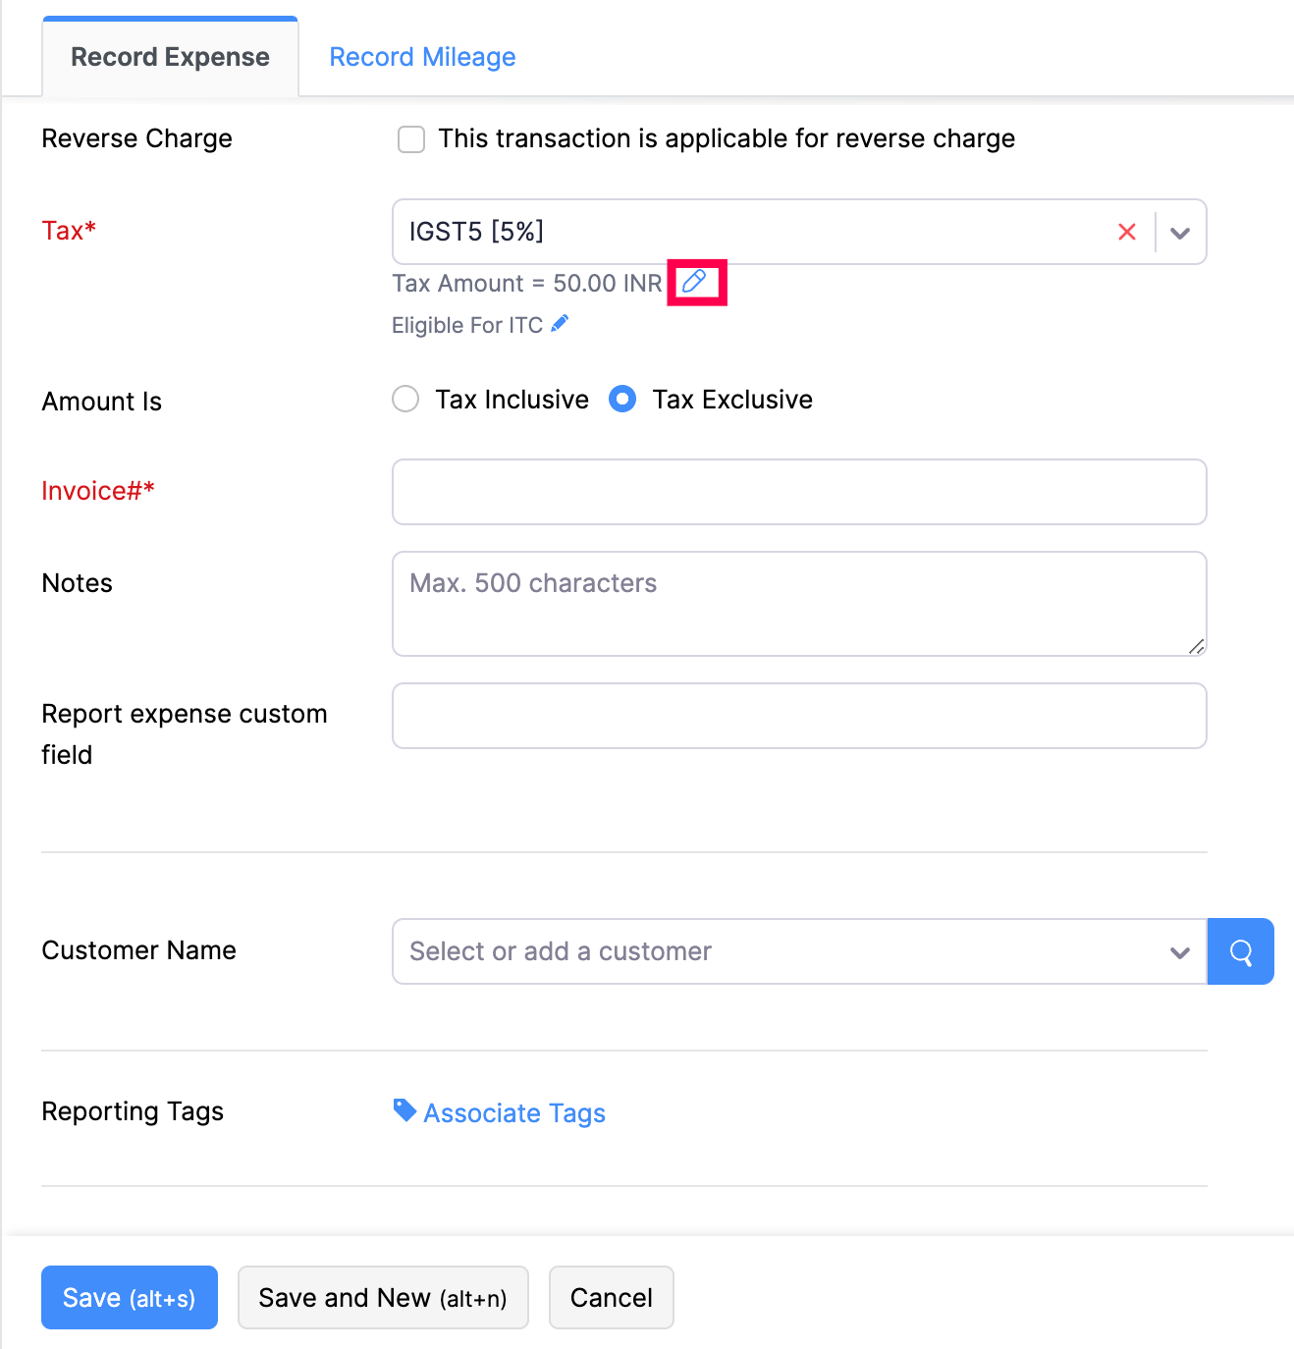Image resolution: width=1294 pixels, height=1349 pixels.
Task: Select the Tax Inclusive option
Action: point(405,399)
